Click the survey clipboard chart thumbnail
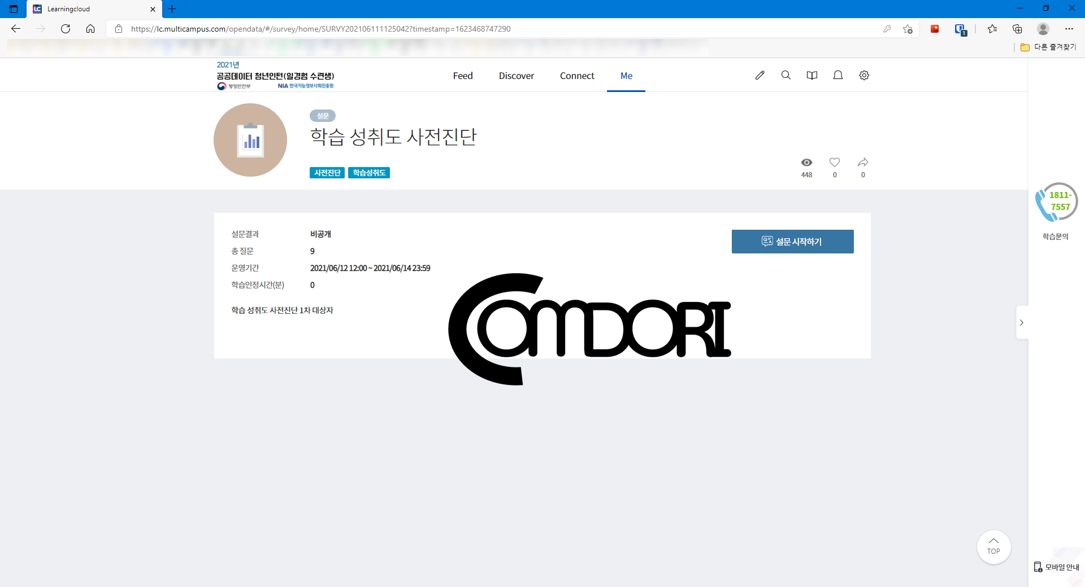 pos(250,139)
